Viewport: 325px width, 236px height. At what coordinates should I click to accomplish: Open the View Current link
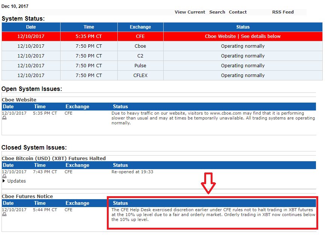click(x=190, y=12)
